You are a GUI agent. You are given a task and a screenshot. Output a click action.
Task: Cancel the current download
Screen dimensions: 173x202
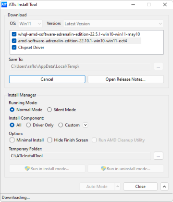tap(47, 79)
